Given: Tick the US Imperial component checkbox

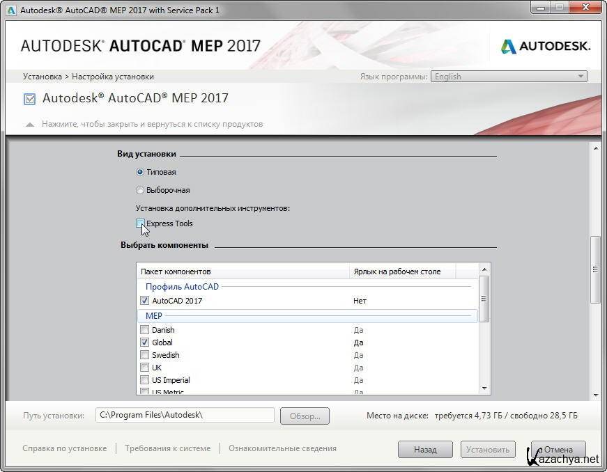Looking at the screenshot, I should tap(144, 380).
